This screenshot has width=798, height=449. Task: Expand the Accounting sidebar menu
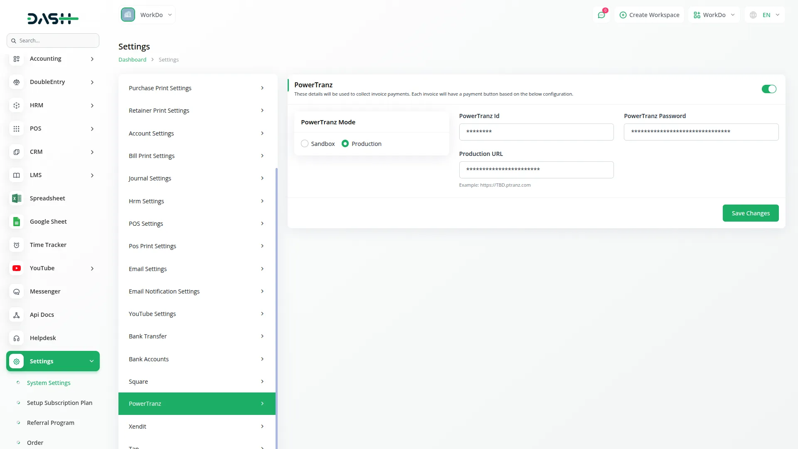53,59
